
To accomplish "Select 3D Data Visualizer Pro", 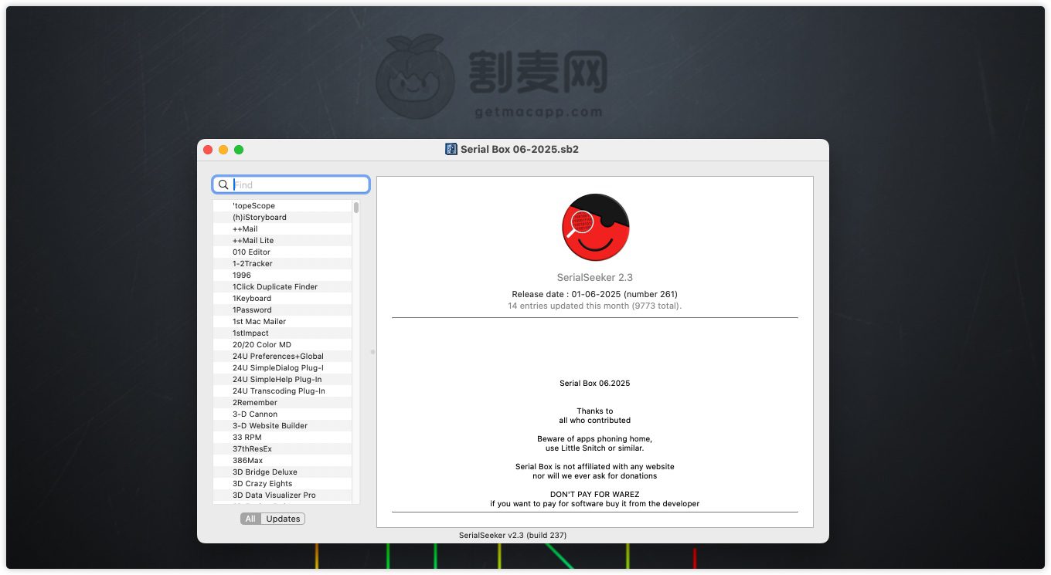I will (x=274, y=496).
